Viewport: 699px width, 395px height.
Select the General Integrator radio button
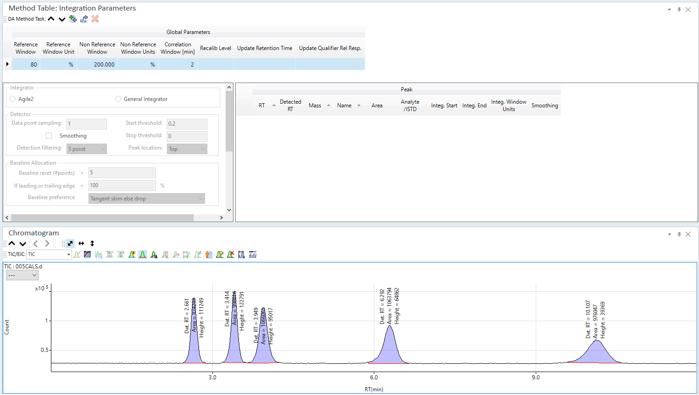pyautogui.click(x=118, y=99)
